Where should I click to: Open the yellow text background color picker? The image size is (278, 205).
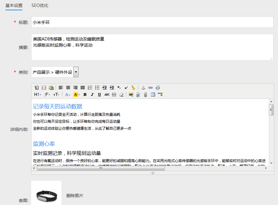(x=77, y=95)
